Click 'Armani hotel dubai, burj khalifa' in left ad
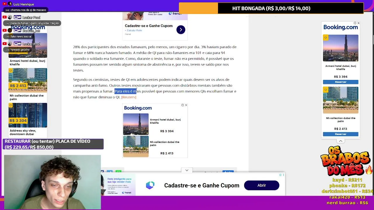This screenshot has width=374, height=210. (x=27, y=63)
